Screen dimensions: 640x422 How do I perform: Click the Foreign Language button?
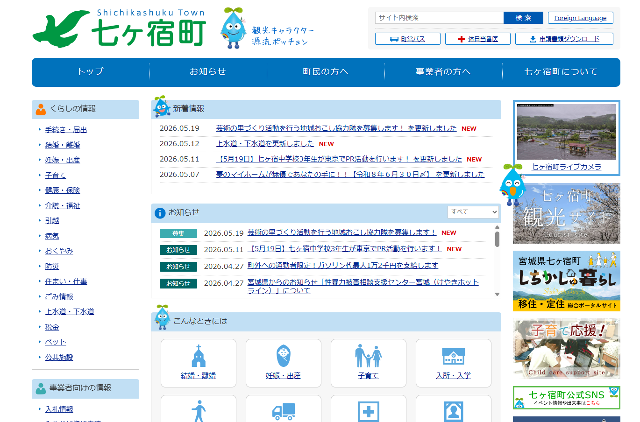tap(581, 18)
